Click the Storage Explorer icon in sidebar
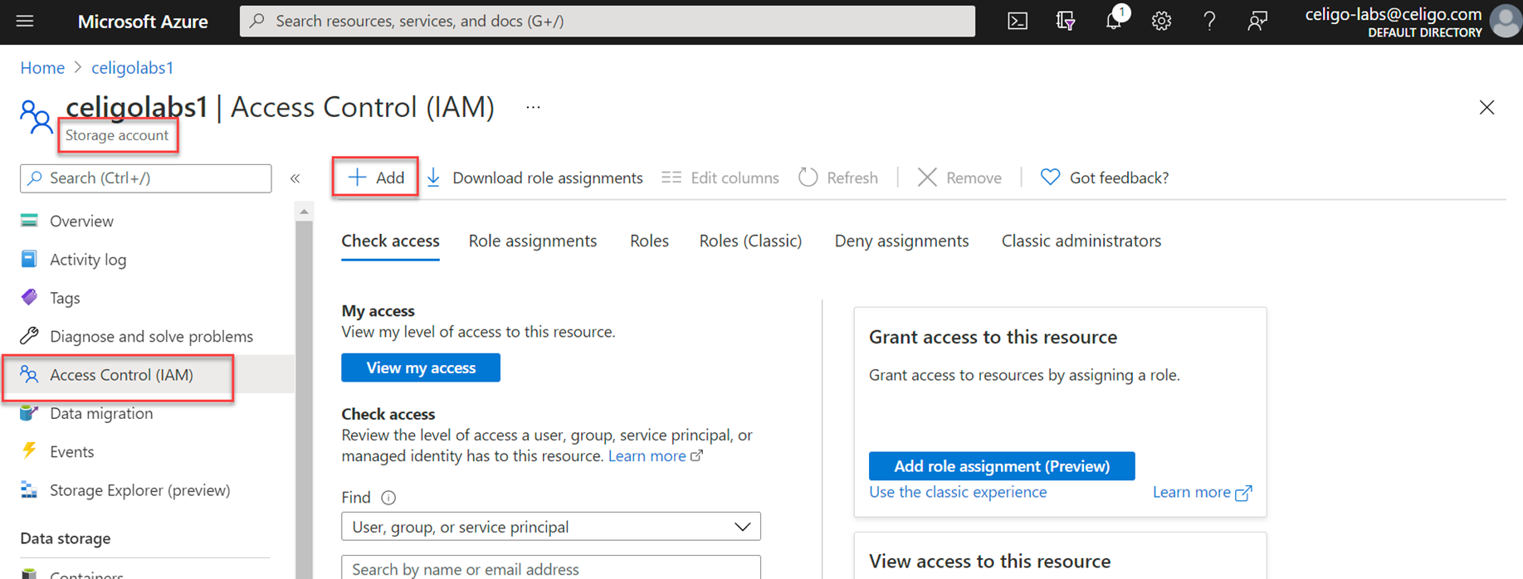Image resolution: width=1523 pixels, height=579 pixels. coord(29,489)
